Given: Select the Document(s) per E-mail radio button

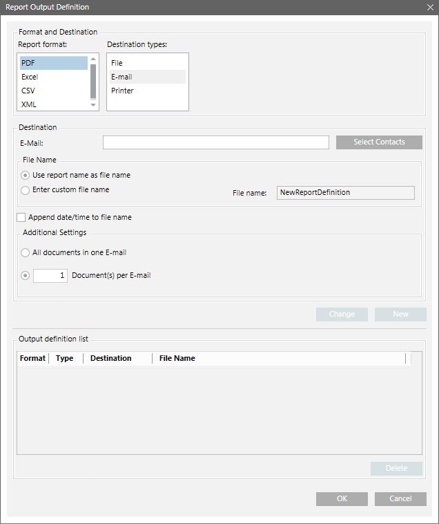Looking at the screenshot, I should (26, 276).
